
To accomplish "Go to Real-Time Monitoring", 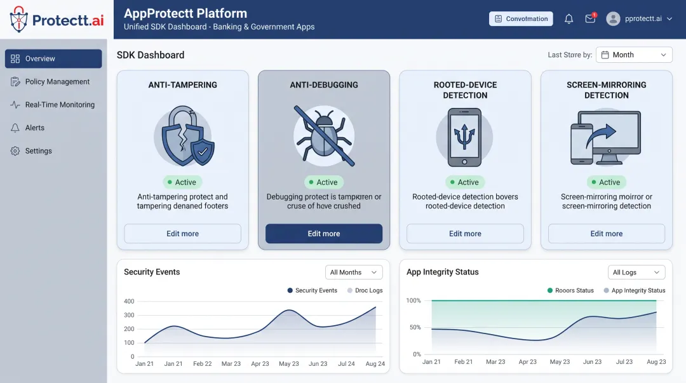I will click(x=53, y=105).
